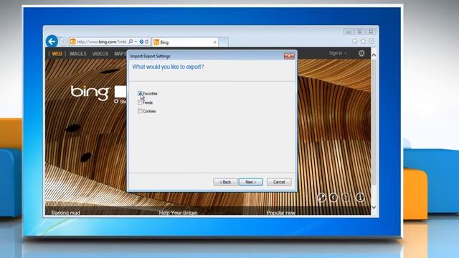Open the address bar dropdown arrow
This screenshot has height=258, width=459.
pos(136,42)
